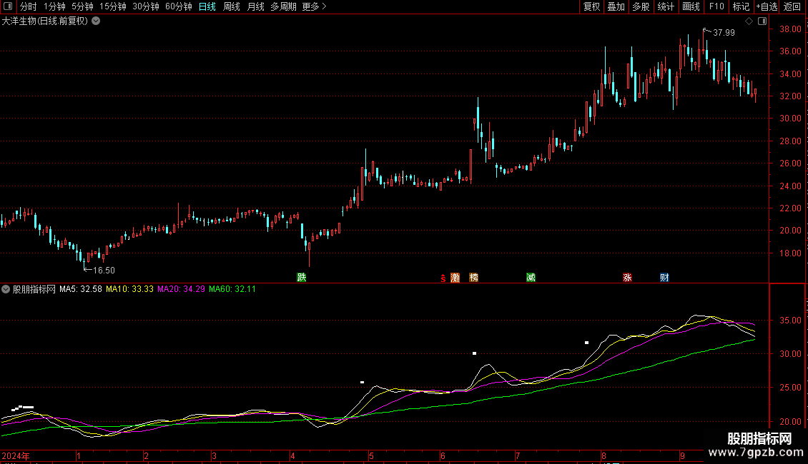Click the red 涨 event marker
The height and width of the screenshot is (464, 808).
coord(627,278)
